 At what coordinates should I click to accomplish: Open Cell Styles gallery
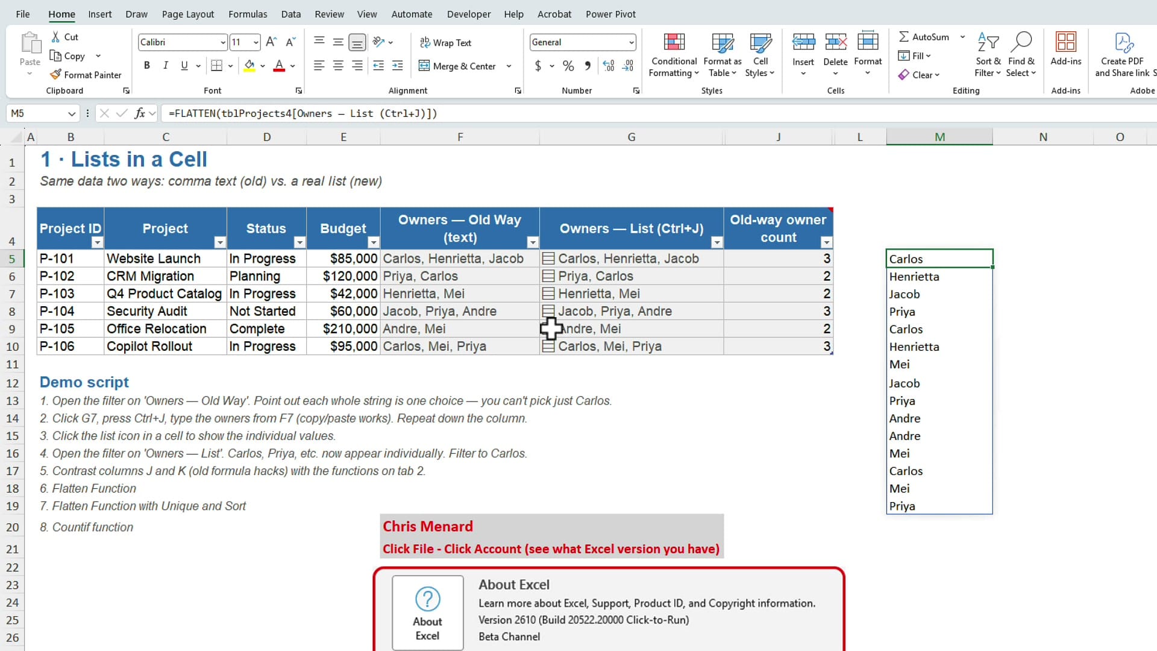[x=760, y=55]
